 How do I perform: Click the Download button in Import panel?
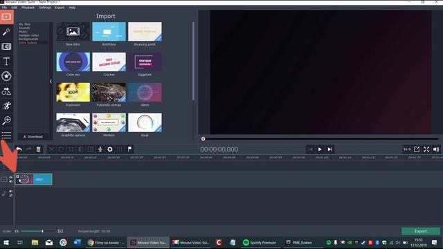[x=33, y=137]
